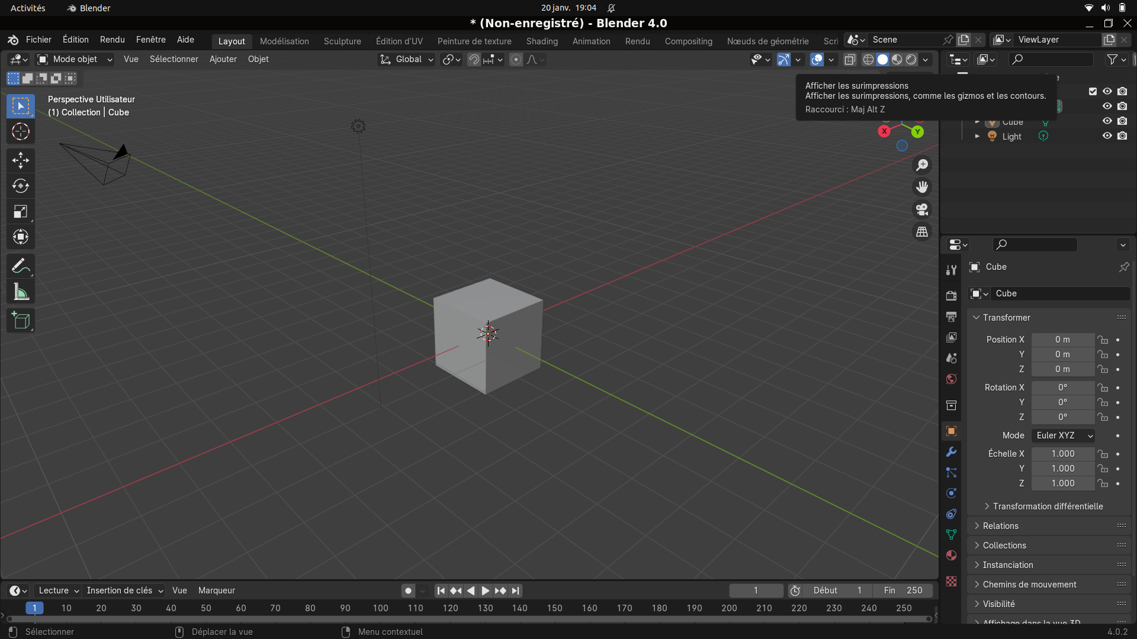Toggle overlays display in viewport header

pyautogui.click(x=817, y=59)
